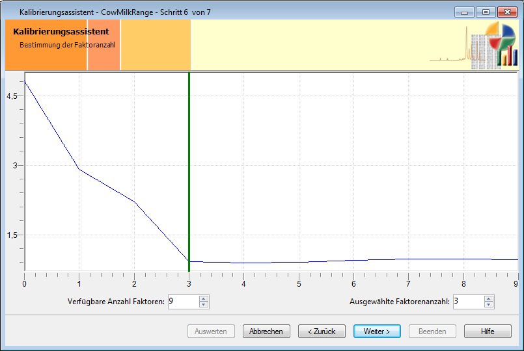Click the greyed-out Beenden button
Image resolution: width=524 pixels, height=351 pixels.
pos(432,331)
